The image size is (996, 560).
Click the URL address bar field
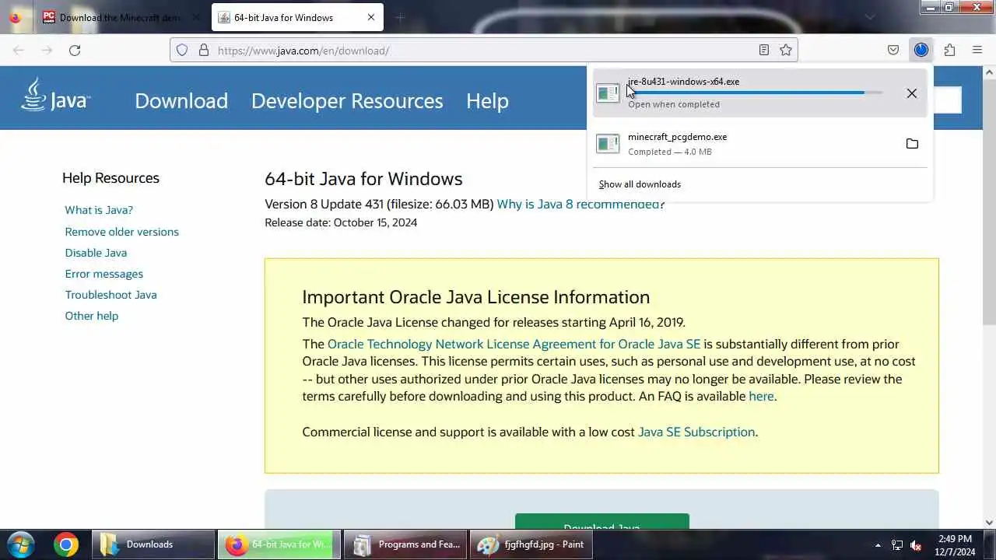point(482,51)
